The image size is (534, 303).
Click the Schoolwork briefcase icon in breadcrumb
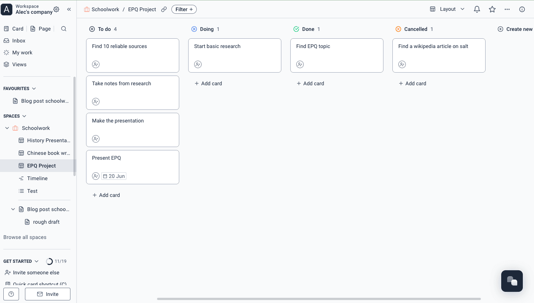[x=87, y=9]
